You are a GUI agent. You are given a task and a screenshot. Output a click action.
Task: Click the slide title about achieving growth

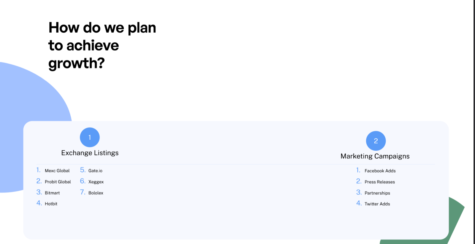[102, 45]
